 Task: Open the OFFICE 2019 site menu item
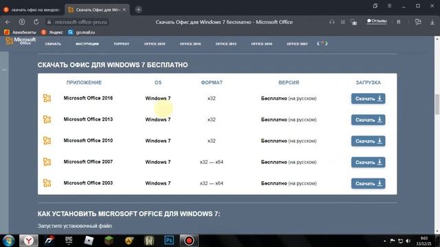point(155,44)
